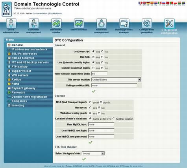Open the PhpMyAdmin link
The width and height of the screenshot is (187, 168).
click(x=56, y=13)
